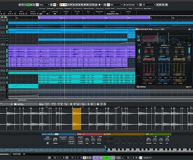The image size is (193, 160).
Task: Switch to the Sampler Control tab
Action: pyautogui.click(x=5, y=154)
